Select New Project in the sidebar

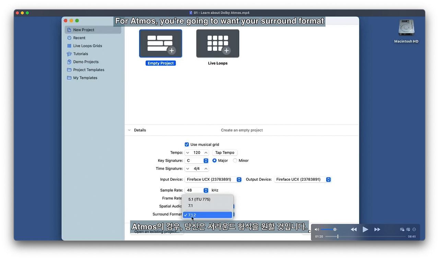[x=93, y=30]
